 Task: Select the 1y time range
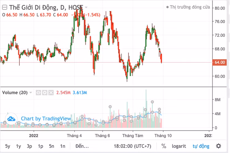[x=19, y=146]
